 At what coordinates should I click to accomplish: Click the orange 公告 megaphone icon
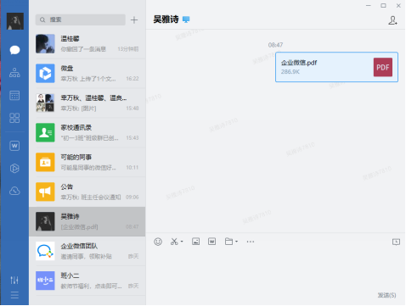(x=45, y=192)
